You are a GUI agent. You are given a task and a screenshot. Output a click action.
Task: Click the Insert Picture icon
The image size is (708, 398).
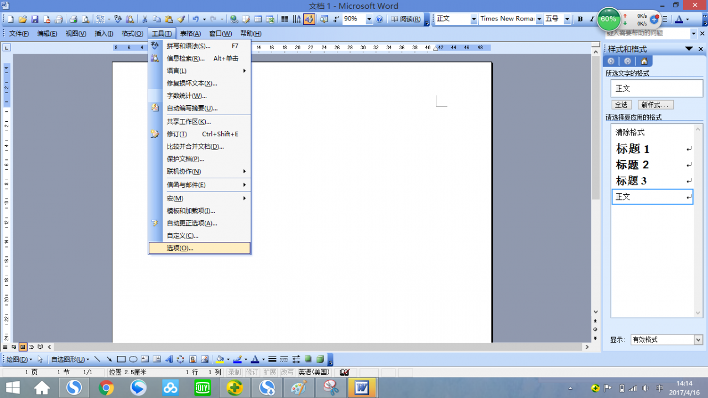205,359
